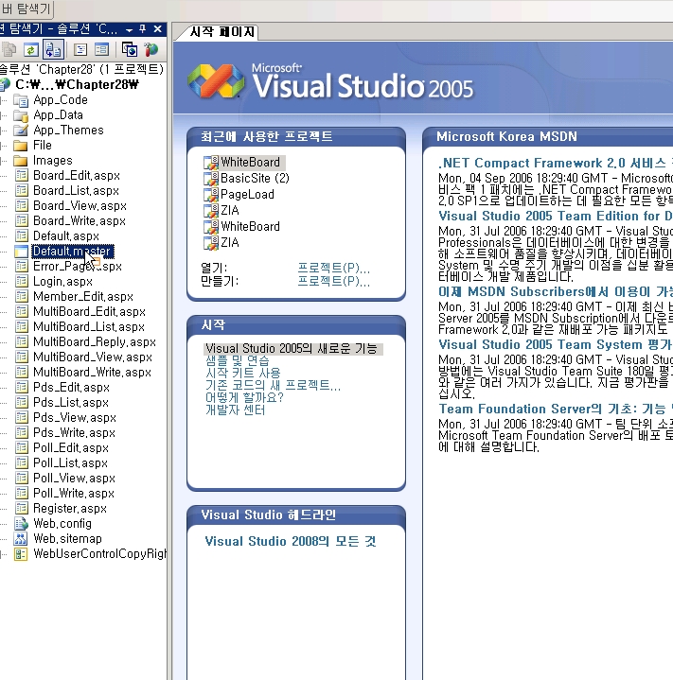Select Poll_View.aspx in the tree
The width and height of the screenshot is (673, 680).
[74, 479]
